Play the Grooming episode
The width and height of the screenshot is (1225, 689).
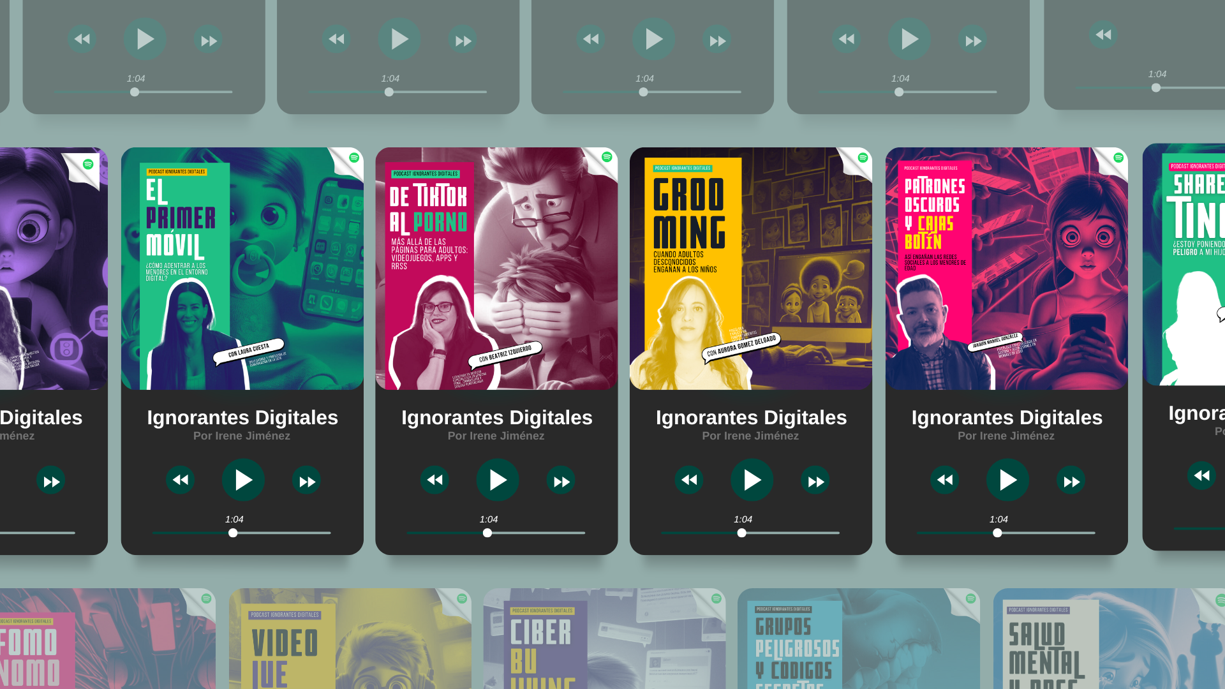[752, 480]
